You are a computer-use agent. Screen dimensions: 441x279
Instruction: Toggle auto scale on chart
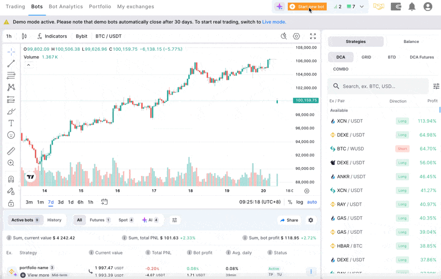coord(312,202)
